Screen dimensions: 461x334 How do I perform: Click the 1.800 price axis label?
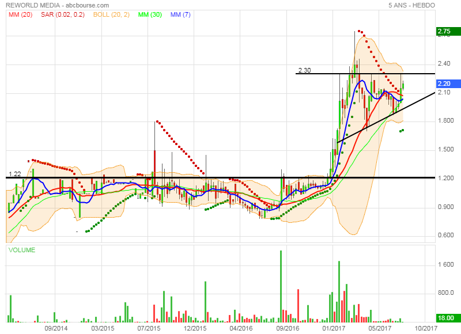pyautogui.click(x=445, y=121)
